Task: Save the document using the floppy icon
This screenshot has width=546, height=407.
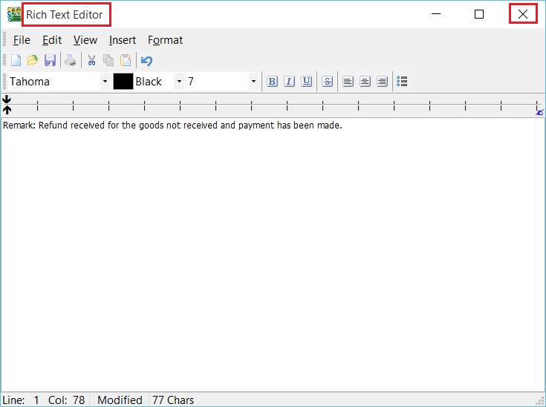Action: [50, 61]
